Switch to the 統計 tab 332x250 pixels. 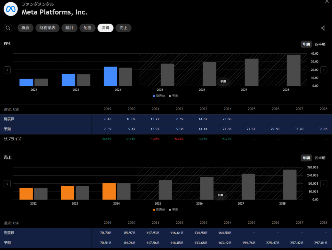69,28
